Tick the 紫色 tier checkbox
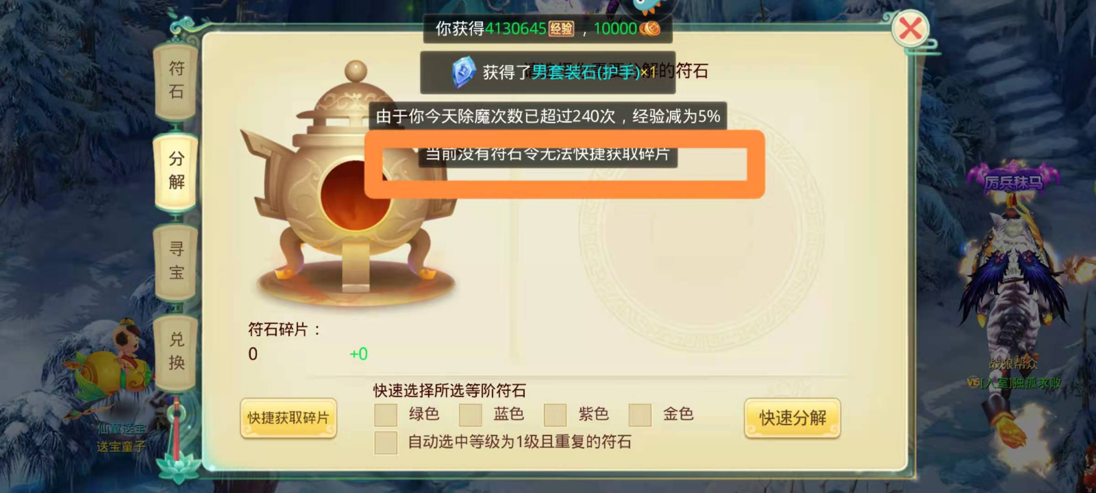 click(x=555, y=414)
